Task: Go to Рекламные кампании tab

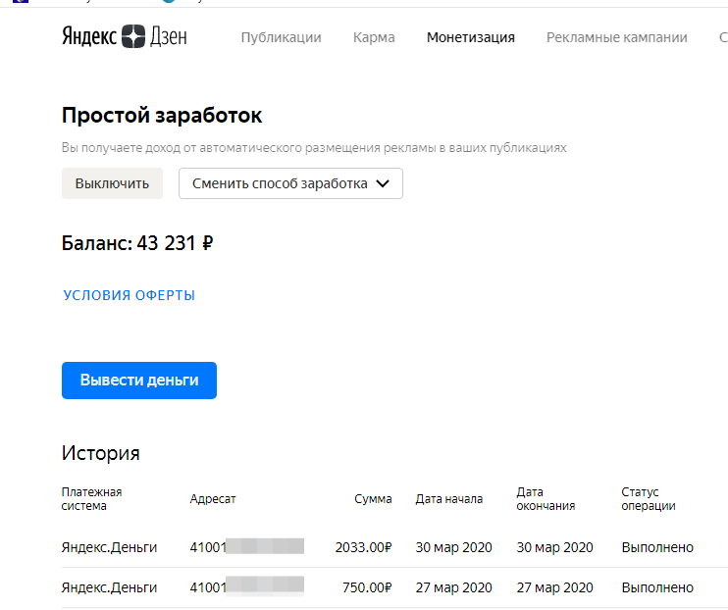Action: point(616,37)
